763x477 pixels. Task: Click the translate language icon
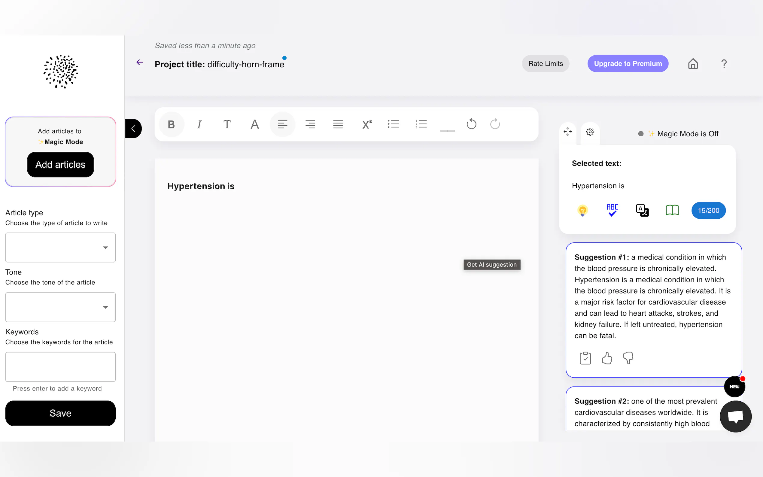pyautogui.click(x=642, y=211)
